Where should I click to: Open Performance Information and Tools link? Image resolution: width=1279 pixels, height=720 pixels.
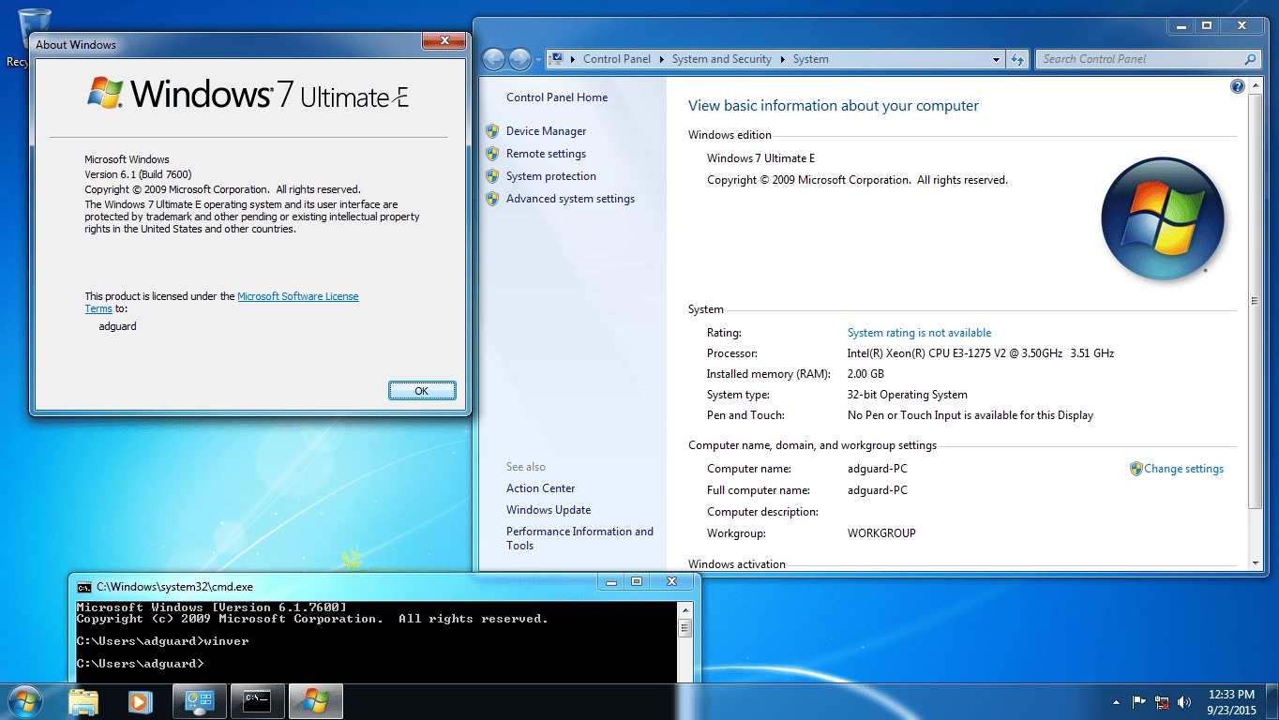[579, 538]
